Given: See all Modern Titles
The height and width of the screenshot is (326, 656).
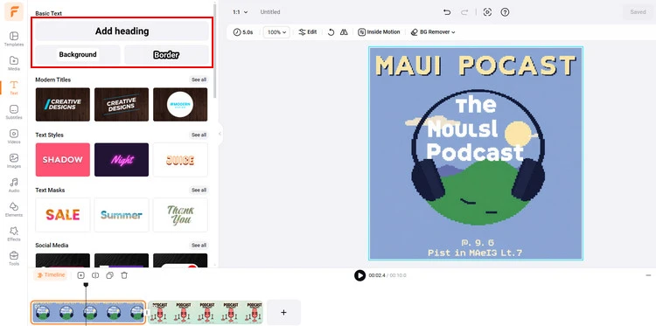Looking at the screenshot, I should [x=199, y=80].
